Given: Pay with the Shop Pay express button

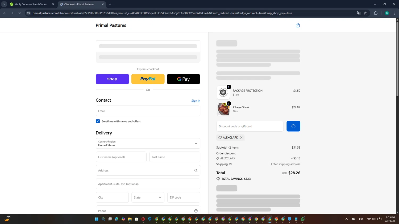Looking at the screenshot, I should [x=112, y=79].
